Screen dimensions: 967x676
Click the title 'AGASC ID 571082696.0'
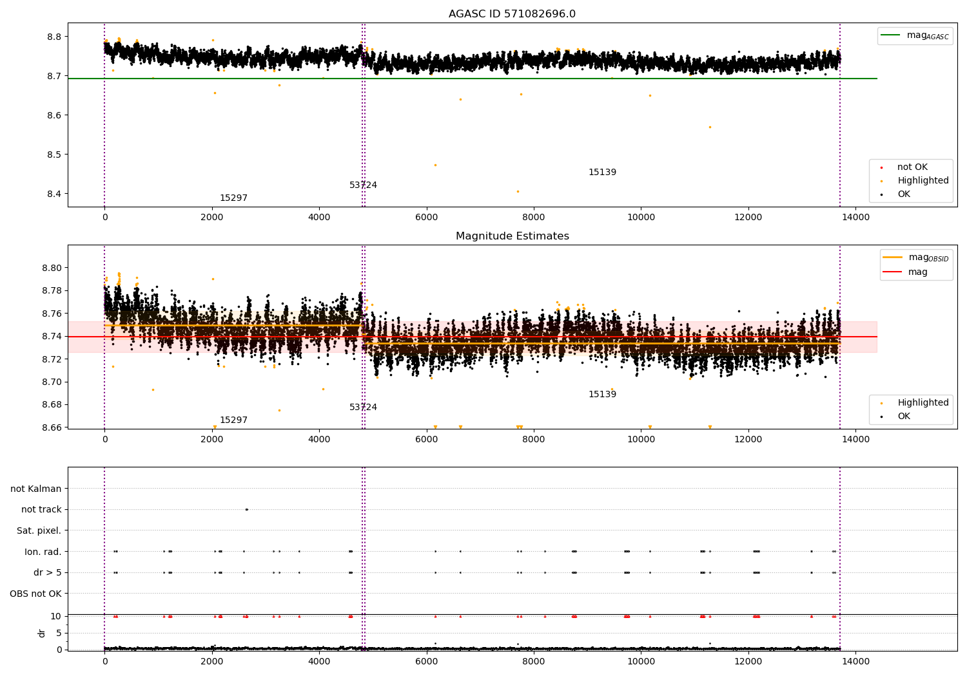point(512,14)
